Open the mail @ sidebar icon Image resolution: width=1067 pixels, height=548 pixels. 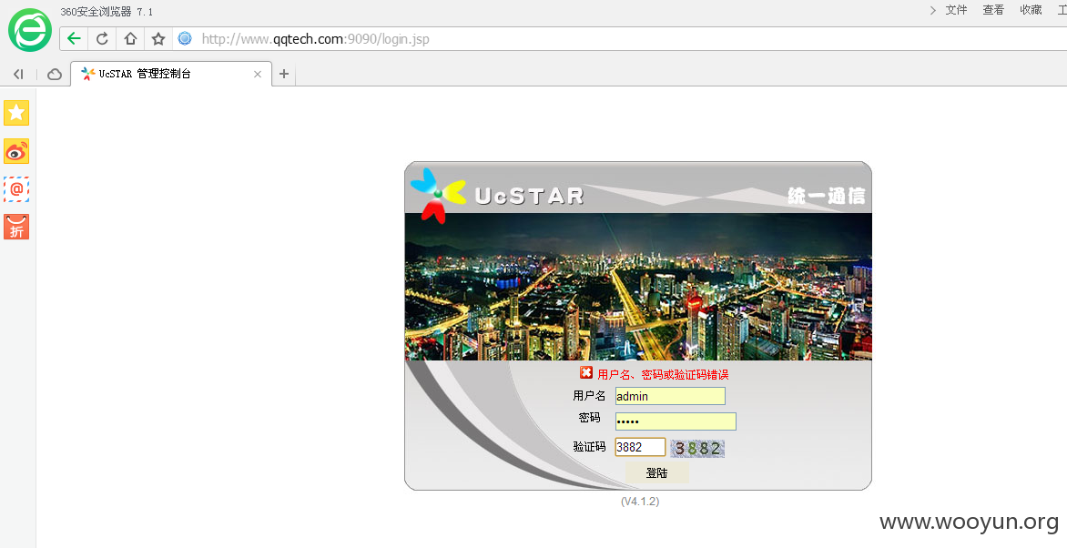click(x=16, y=189)
